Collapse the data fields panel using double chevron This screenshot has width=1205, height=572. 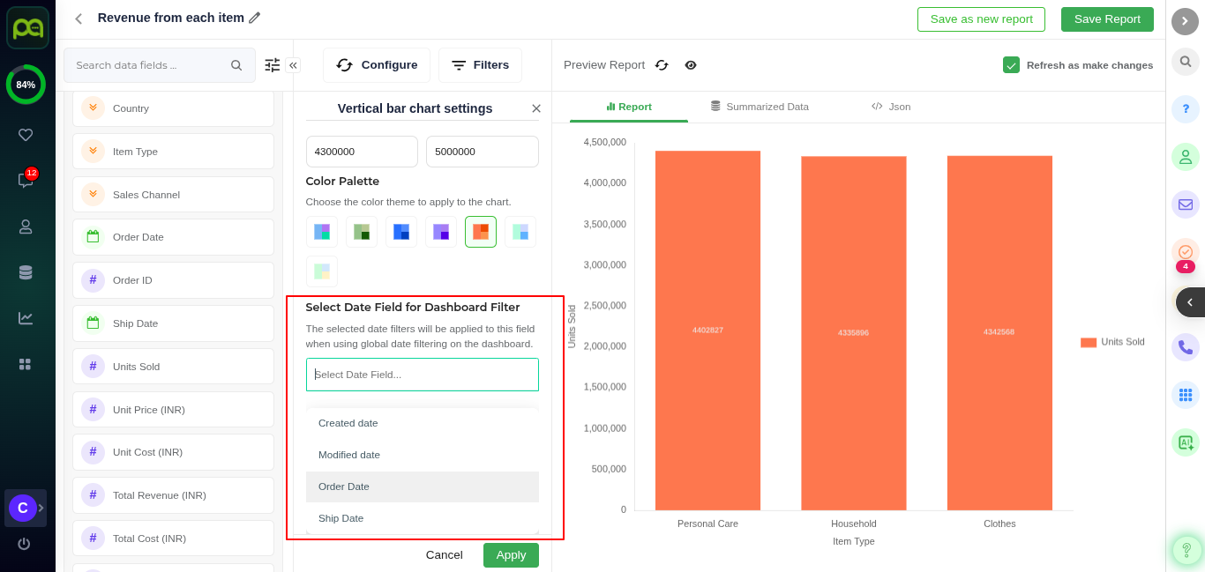pos(293,65)
